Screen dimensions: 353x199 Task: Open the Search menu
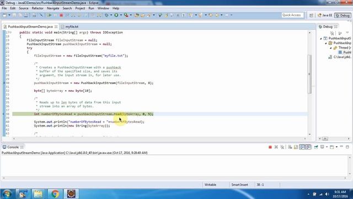(x=67, y=8)
